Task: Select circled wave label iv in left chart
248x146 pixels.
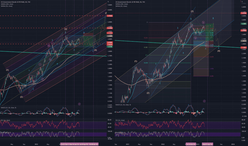Action: click(x=50, y=59)
